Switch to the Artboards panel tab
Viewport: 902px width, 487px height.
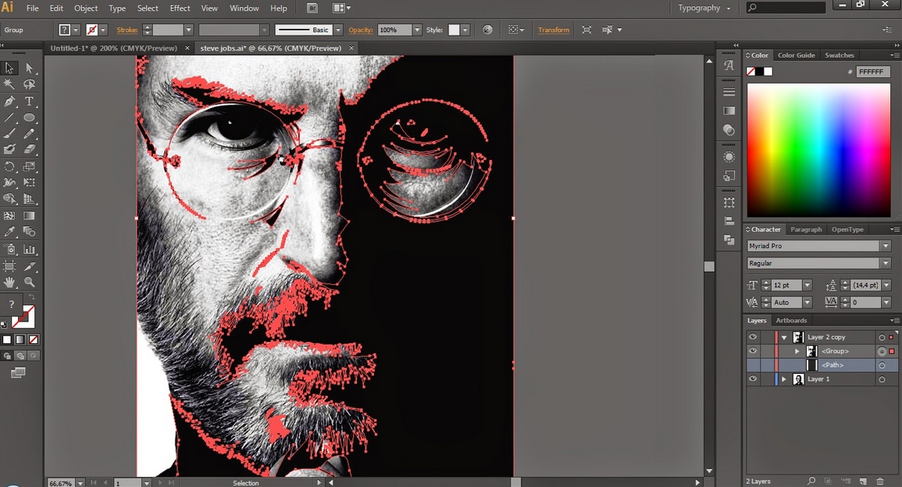(x=791, y=320)
